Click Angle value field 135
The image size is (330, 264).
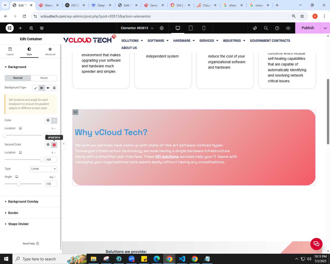pos(51,184)
